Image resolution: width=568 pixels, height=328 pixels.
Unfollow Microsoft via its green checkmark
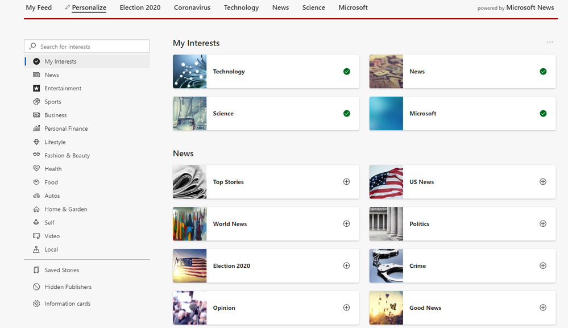pyautogui.click(x=543, y=114)
